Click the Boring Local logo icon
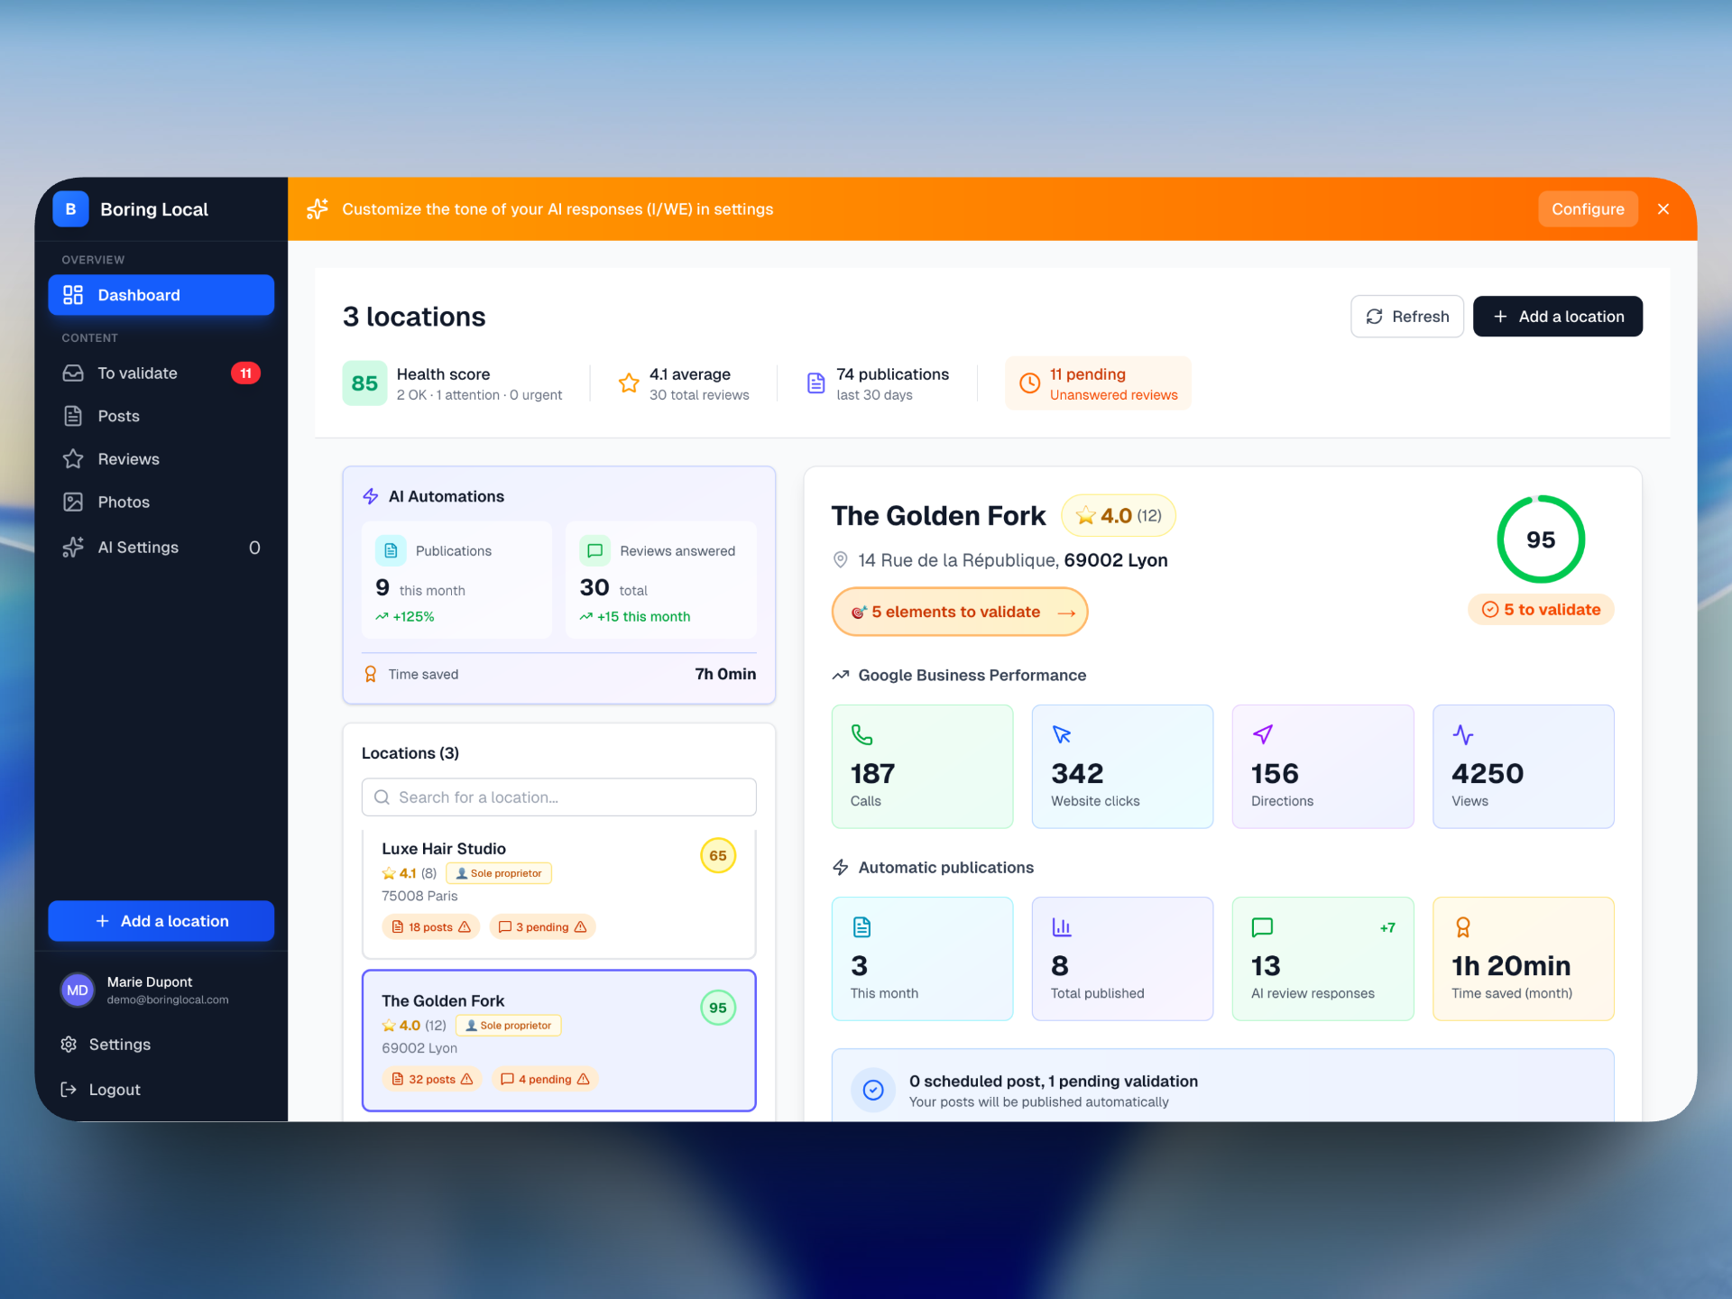Image resolution: width=1732 pixels, height=1299 pixels. click(70, 208)
